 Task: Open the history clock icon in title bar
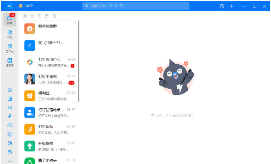point(222,6)
